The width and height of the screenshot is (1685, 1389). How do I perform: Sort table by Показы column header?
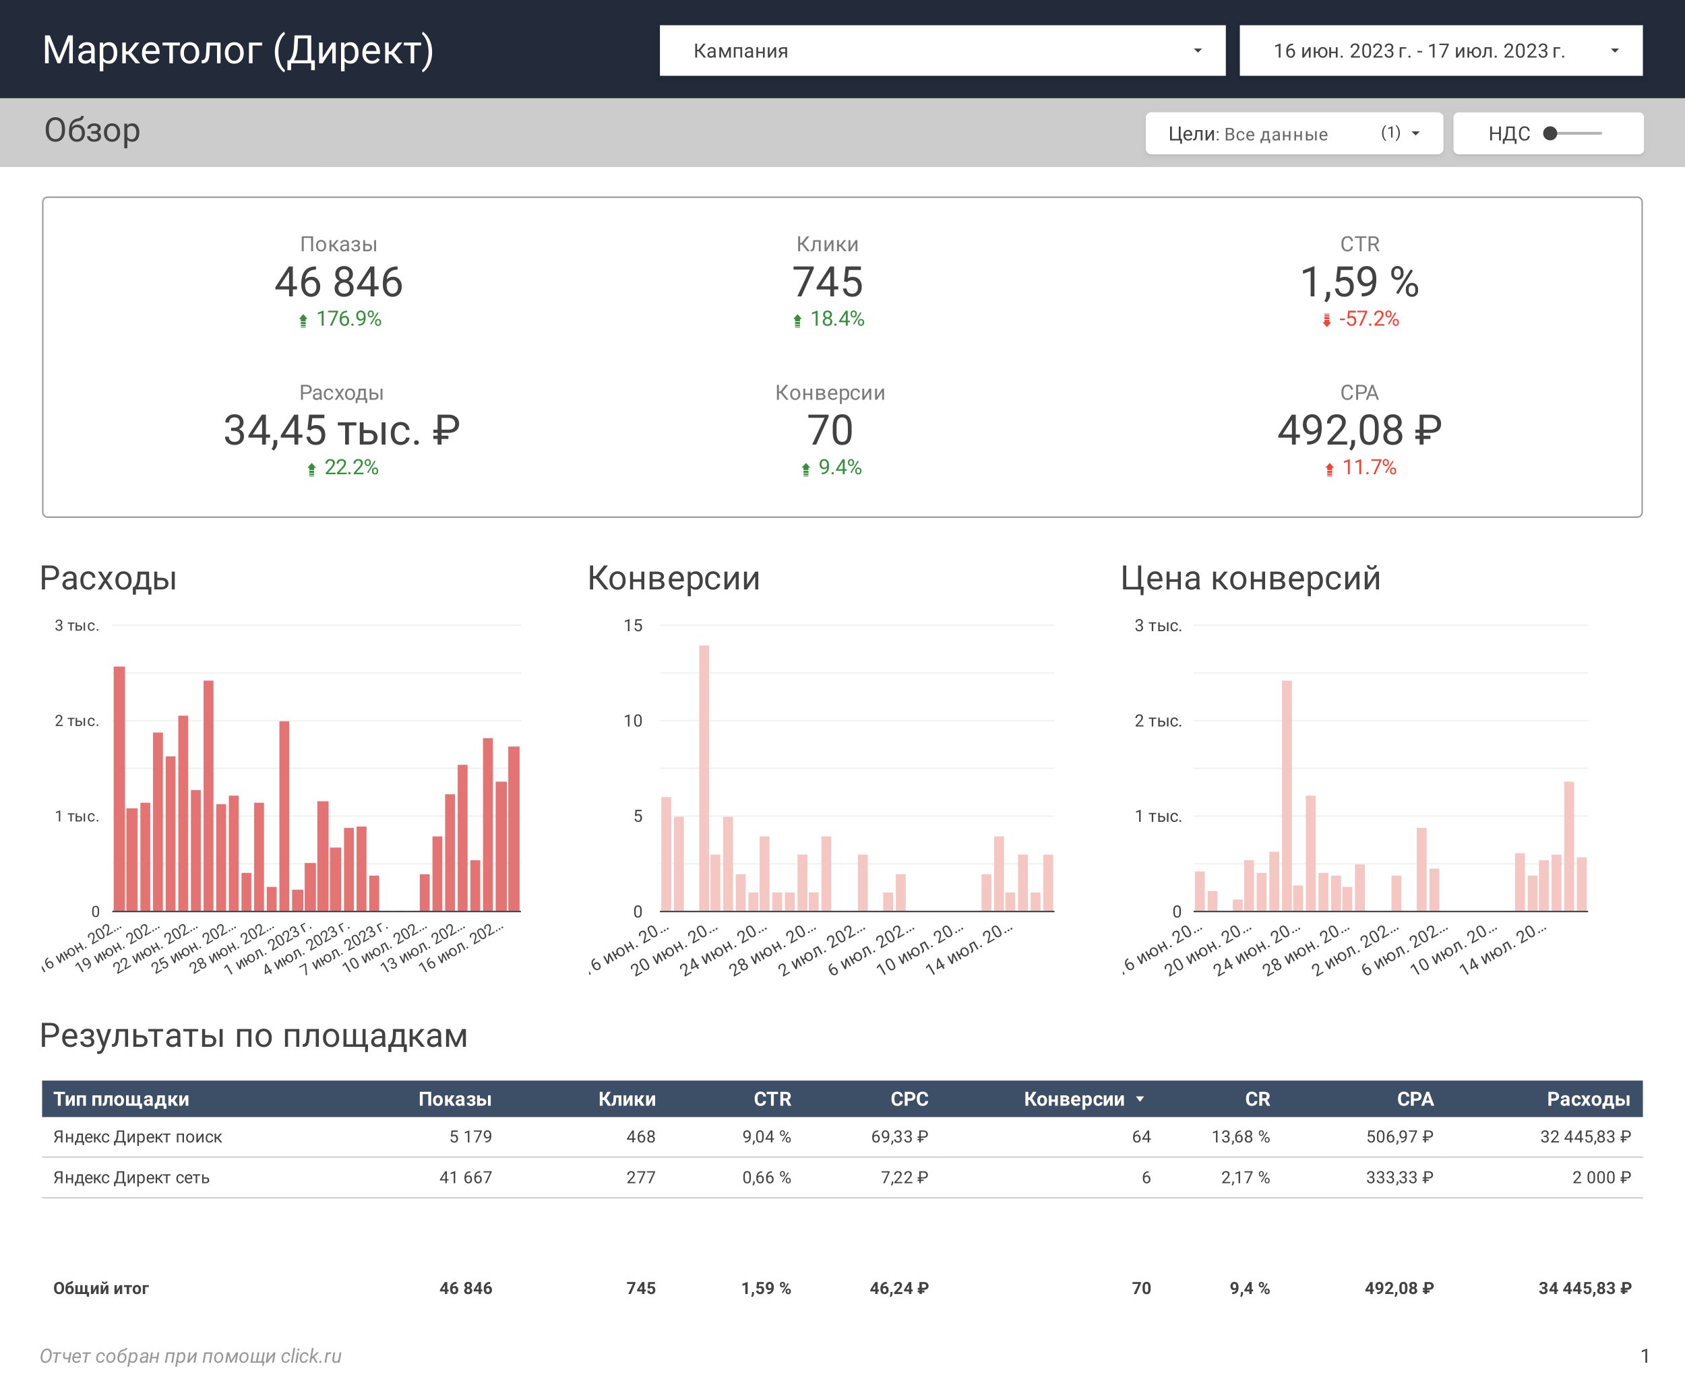tap(455, 1099)
